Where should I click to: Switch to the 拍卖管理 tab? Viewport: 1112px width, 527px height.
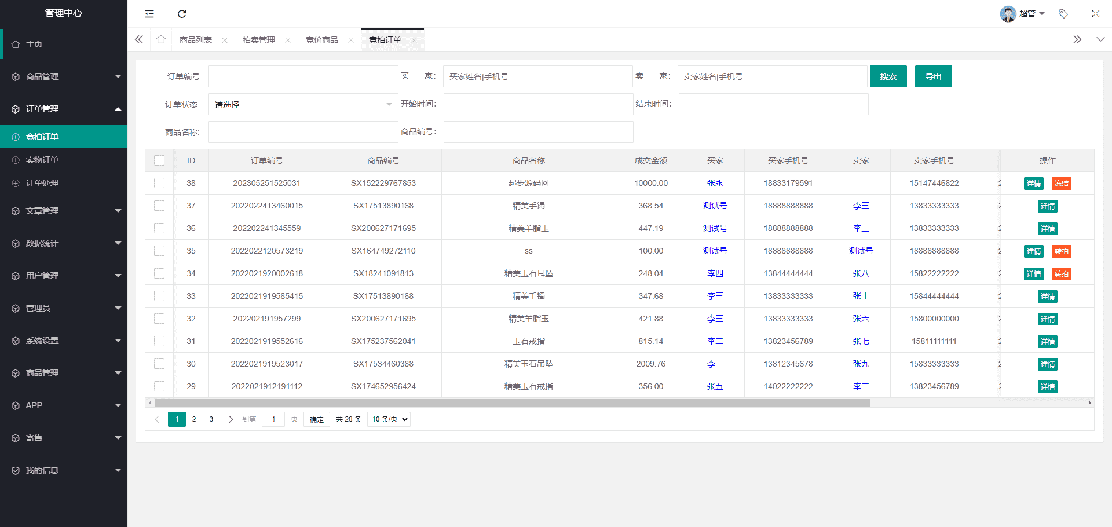(x=258, y=41)
